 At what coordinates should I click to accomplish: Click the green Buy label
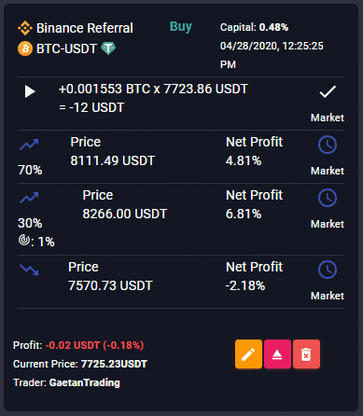click(x=181, y=27)
